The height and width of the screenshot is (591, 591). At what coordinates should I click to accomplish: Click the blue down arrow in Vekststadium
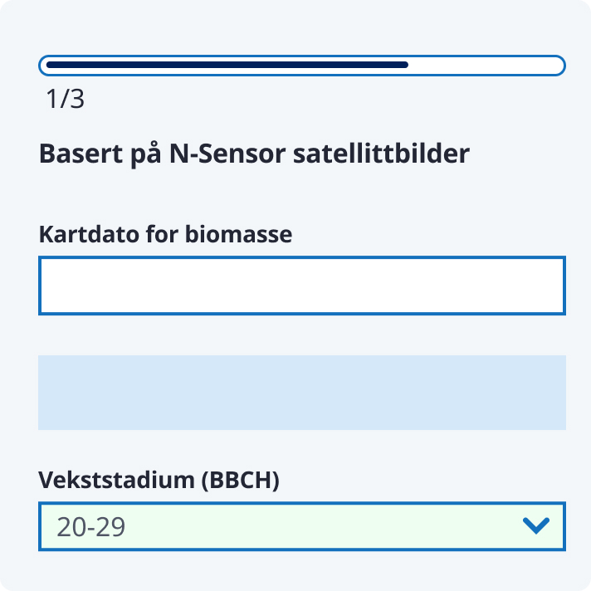coord(537,525)
